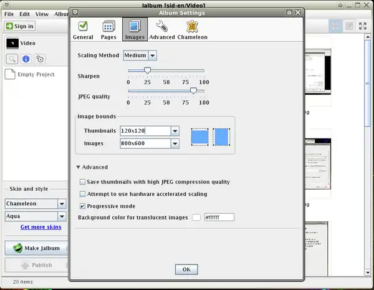Open the General settings tab icon
This screenshot has width=374, height=290.
pyautogui.click(x=83, y=27)
